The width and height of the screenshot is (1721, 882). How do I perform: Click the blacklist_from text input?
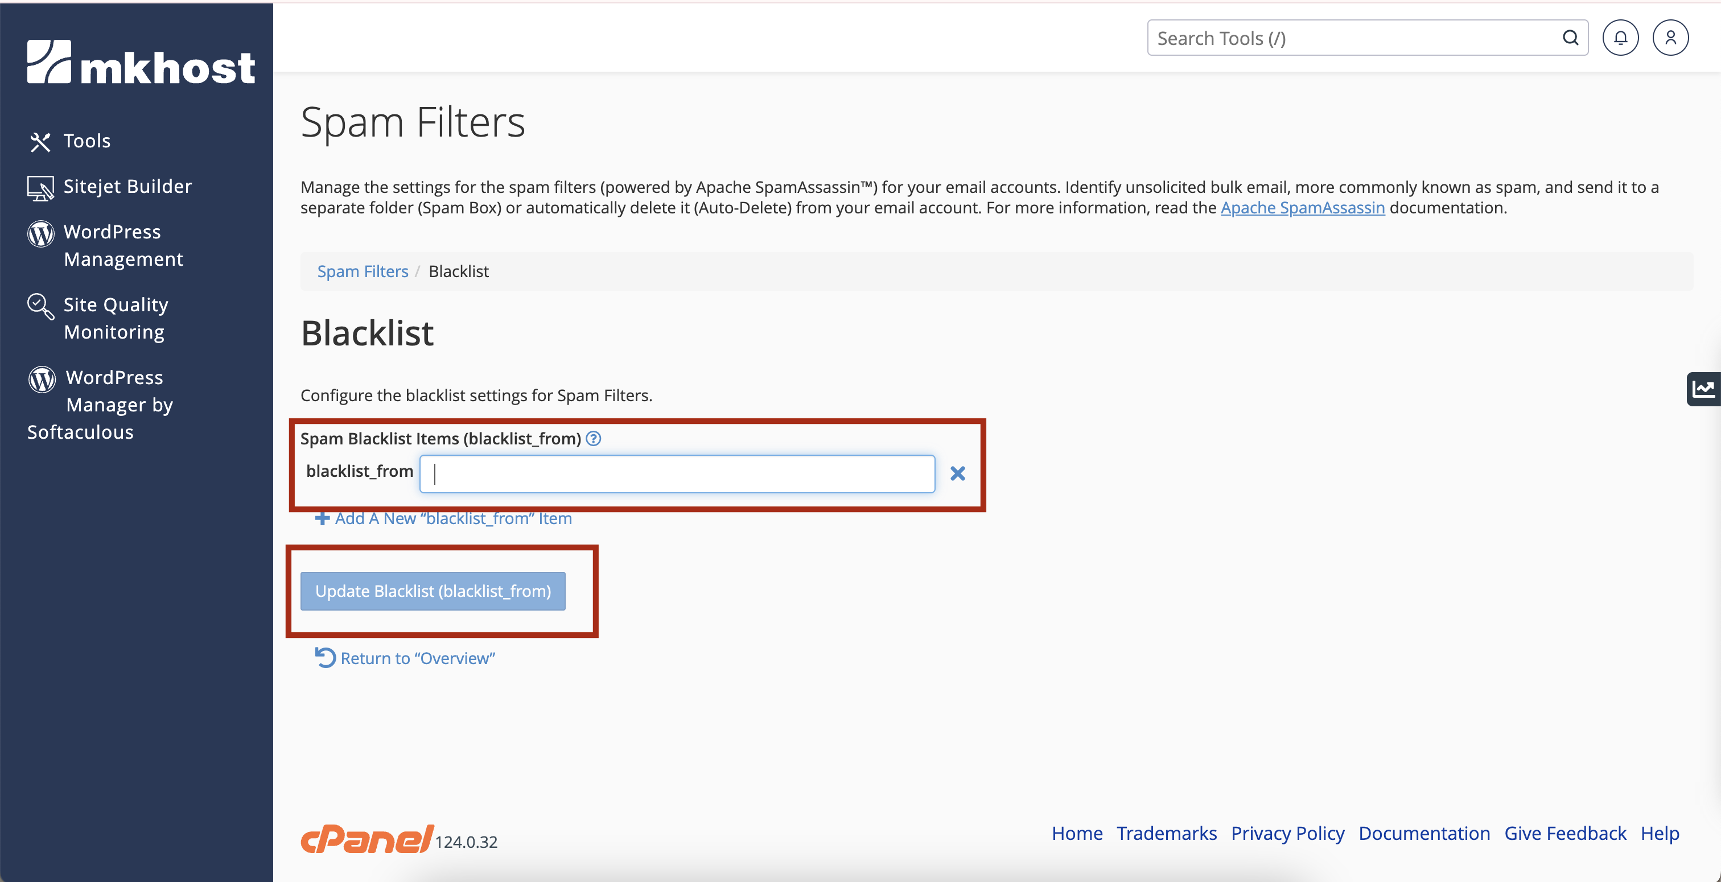677,474
